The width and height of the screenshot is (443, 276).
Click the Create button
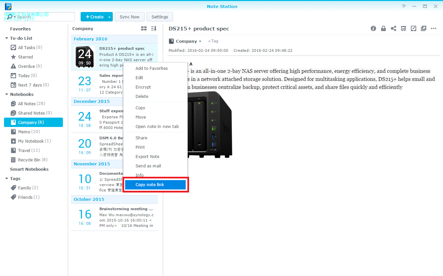[94, 17]
